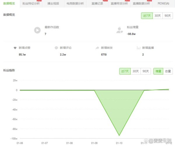Image resolution: width=175 pixels, height=147 pixels.
Task: Click the 新增直播 value 2
Action: [x=143, y=55]
